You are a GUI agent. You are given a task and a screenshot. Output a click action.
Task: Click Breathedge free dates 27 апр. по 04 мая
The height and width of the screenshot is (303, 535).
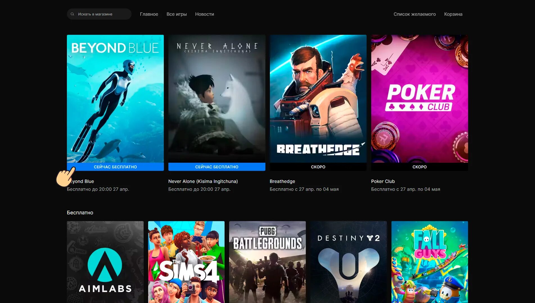pos(304,189)
